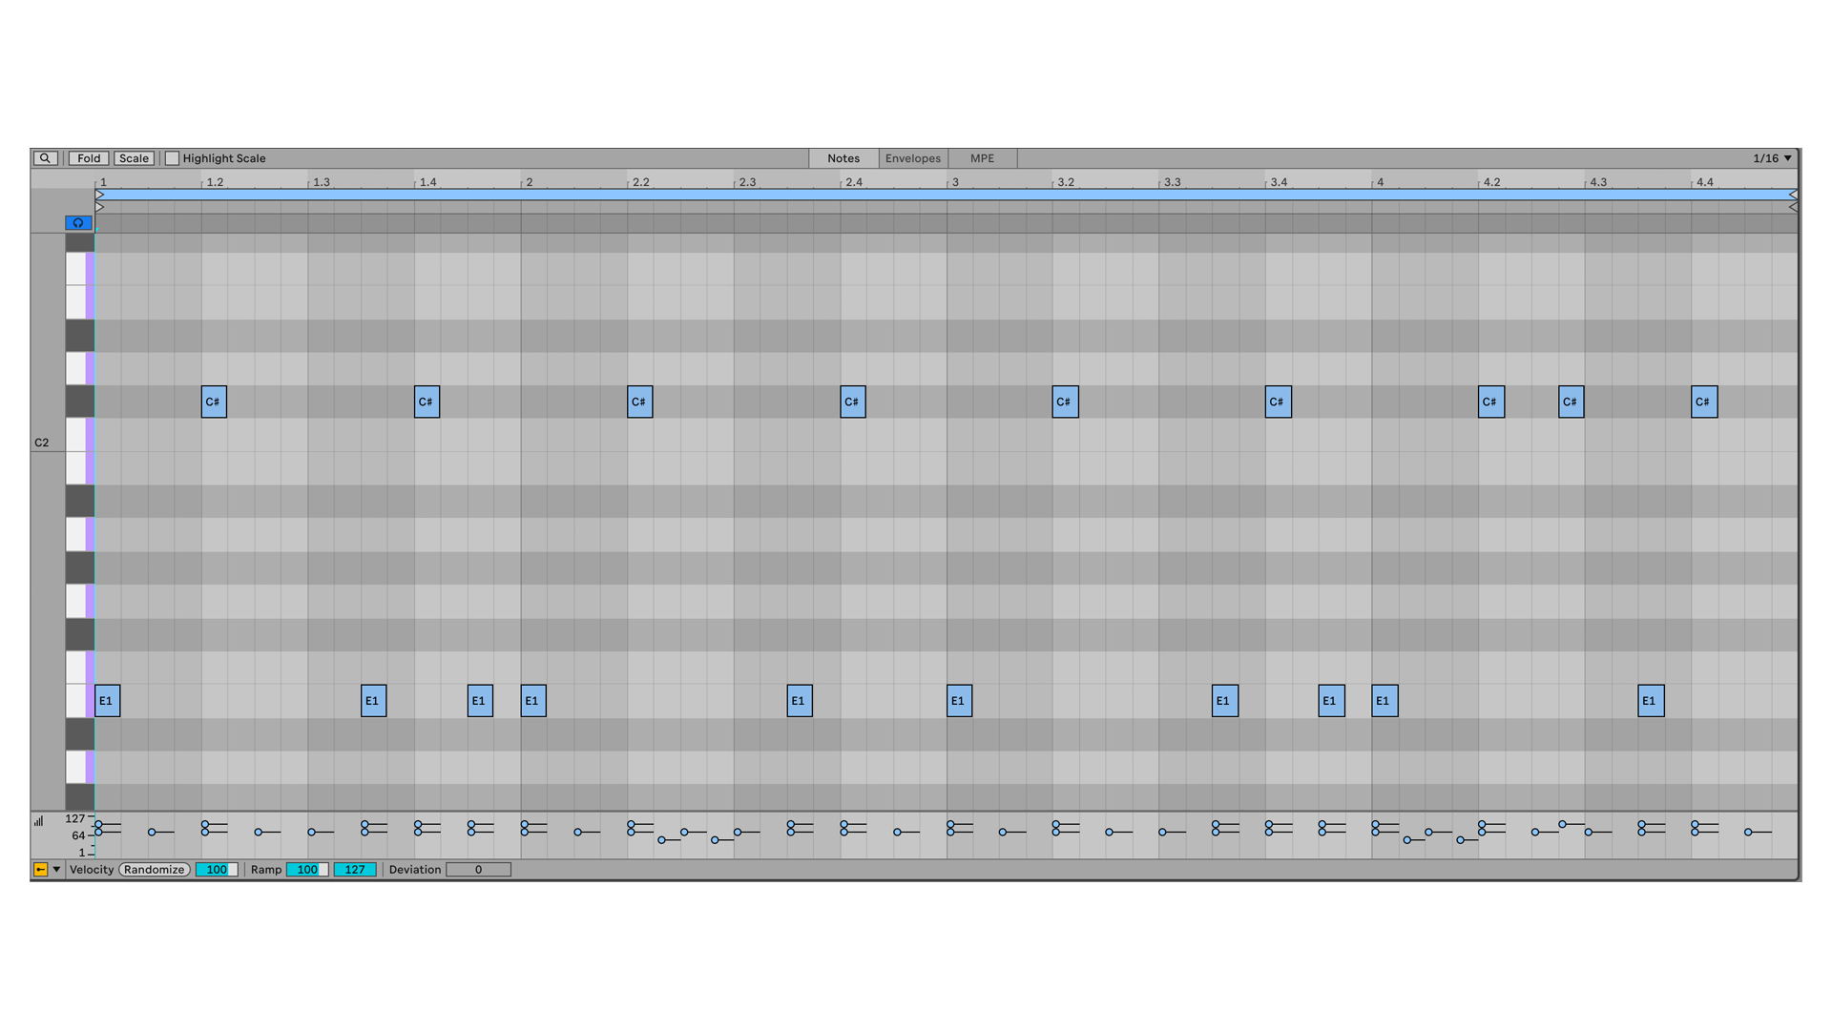The width and height of the screenshot is (1832, 1030).
Task: Open the 1/16 grid size dropdown
Action: pos(1772,158)
